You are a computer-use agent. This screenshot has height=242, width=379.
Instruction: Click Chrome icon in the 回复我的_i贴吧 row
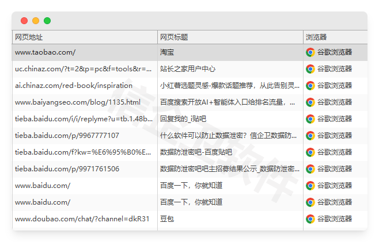coord(310,119)
